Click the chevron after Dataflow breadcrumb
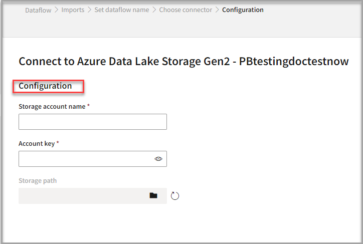This screenshot has width=363, height=244. 57,10
